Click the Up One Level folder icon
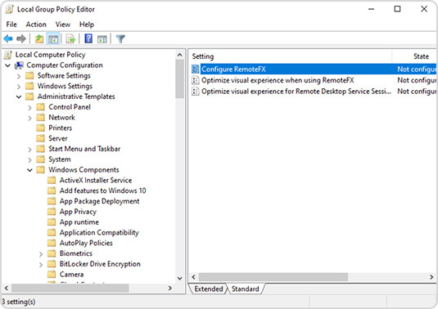 (39, 38)
